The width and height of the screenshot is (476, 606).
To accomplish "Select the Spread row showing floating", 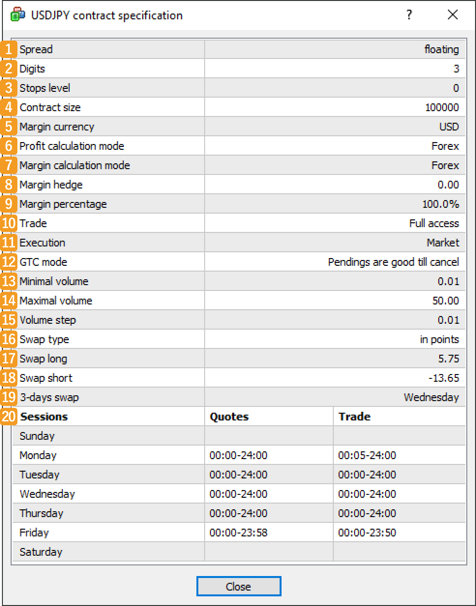I will click(238, 49).
